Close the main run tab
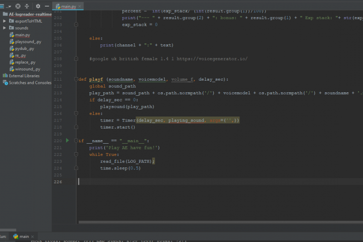This screenshot has height=242, width=363. (x=32, y=236)
